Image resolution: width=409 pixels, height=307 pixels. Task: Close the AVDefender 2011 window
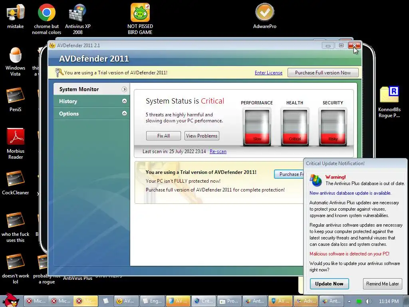[354, 46]
